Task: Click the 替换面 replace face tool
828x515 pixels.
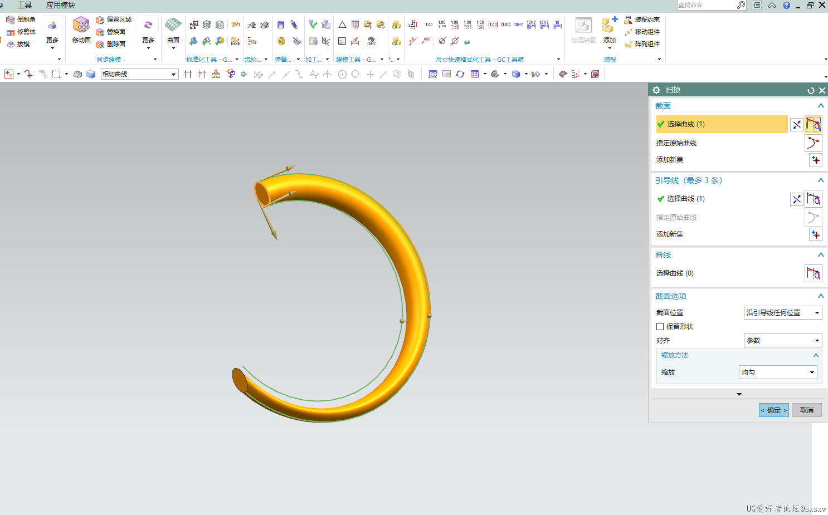Action: [110, 32]
